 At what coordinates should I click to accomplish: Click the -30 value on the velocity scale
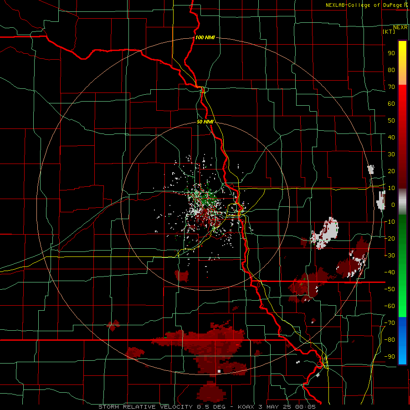(389, 256)
